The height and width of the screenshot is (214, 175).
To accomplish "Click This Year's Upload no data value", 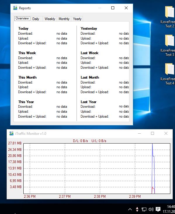I will tap(62, 112).
